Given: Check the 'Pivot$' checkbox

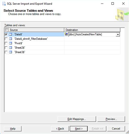Looking at the screenshot, I should coord(6,43).
